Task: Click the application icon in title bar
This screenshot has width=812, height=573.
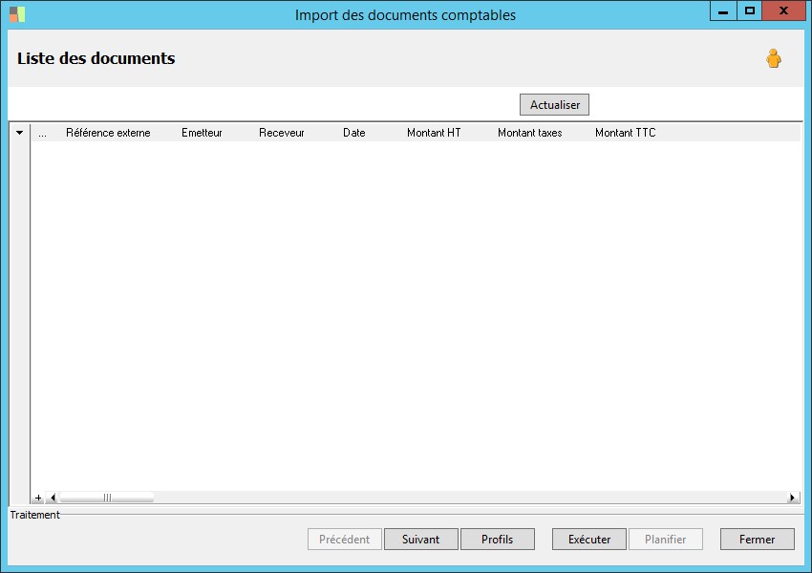Action: pos(17,14)
